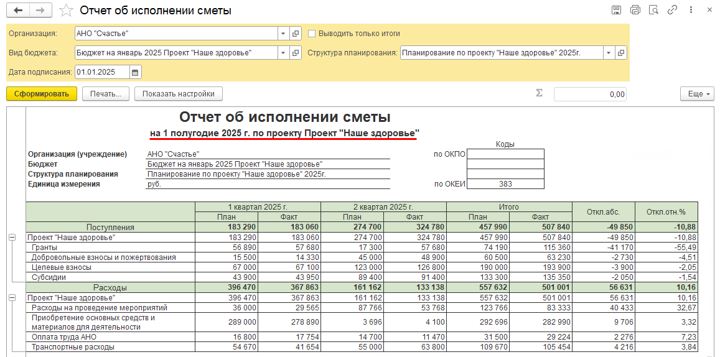Click Гранты percent cell -55,49
The height and width of the screenshot is (357, 720).
tap(666, 248)
